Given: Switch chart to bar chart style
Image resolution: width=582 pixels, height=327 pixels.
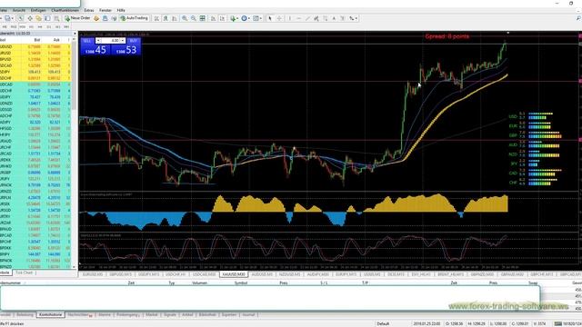Looking at the screenshot, I should tap(156, 18).
